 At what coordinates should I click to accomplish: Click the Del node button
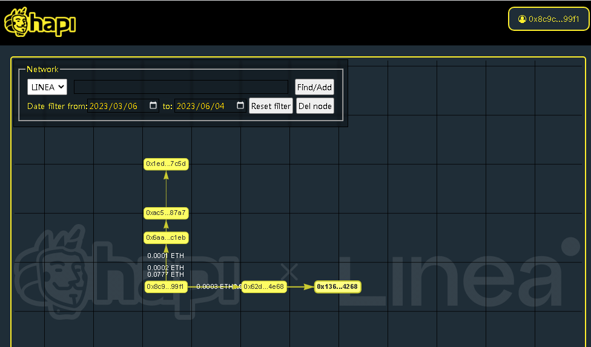(x=315, y=106)
